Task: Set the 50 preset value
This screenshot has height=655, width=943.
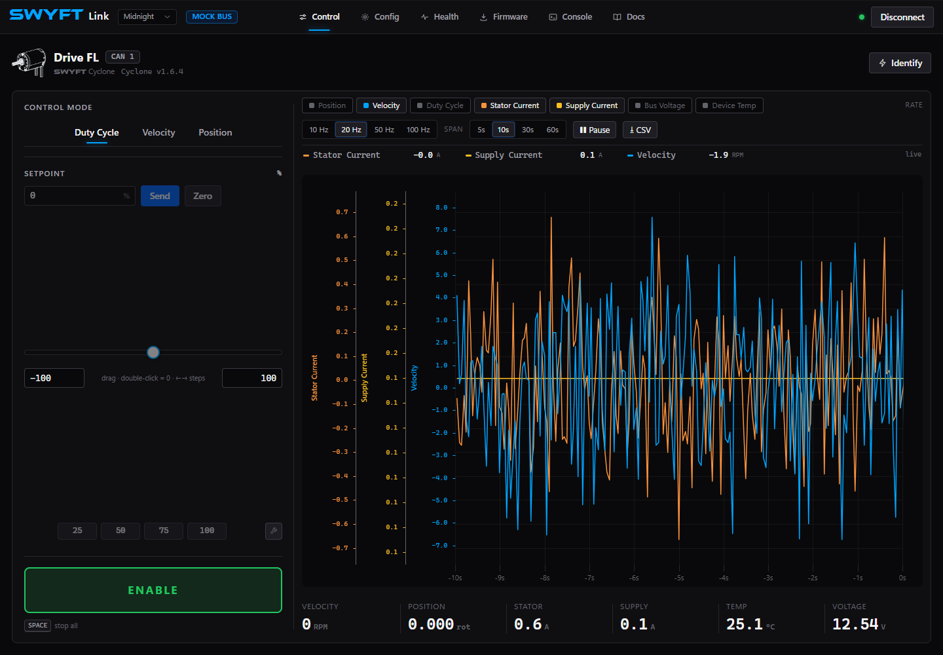Action: pyautogui.click(x=120, y=531)
